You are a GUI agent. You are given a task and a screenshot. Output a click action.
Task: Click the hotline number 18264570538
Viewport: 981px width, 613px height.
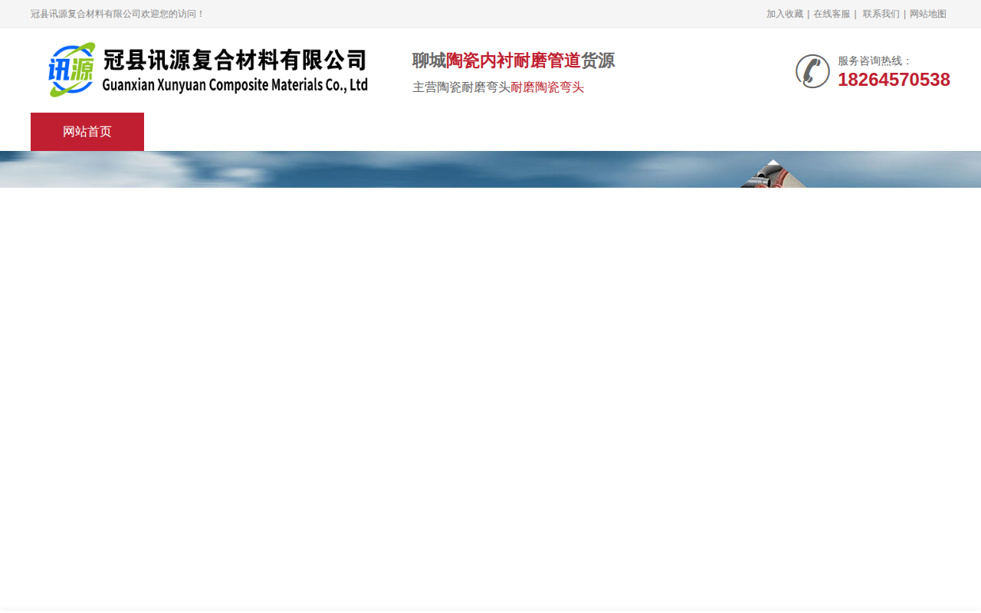coord(894,80)
